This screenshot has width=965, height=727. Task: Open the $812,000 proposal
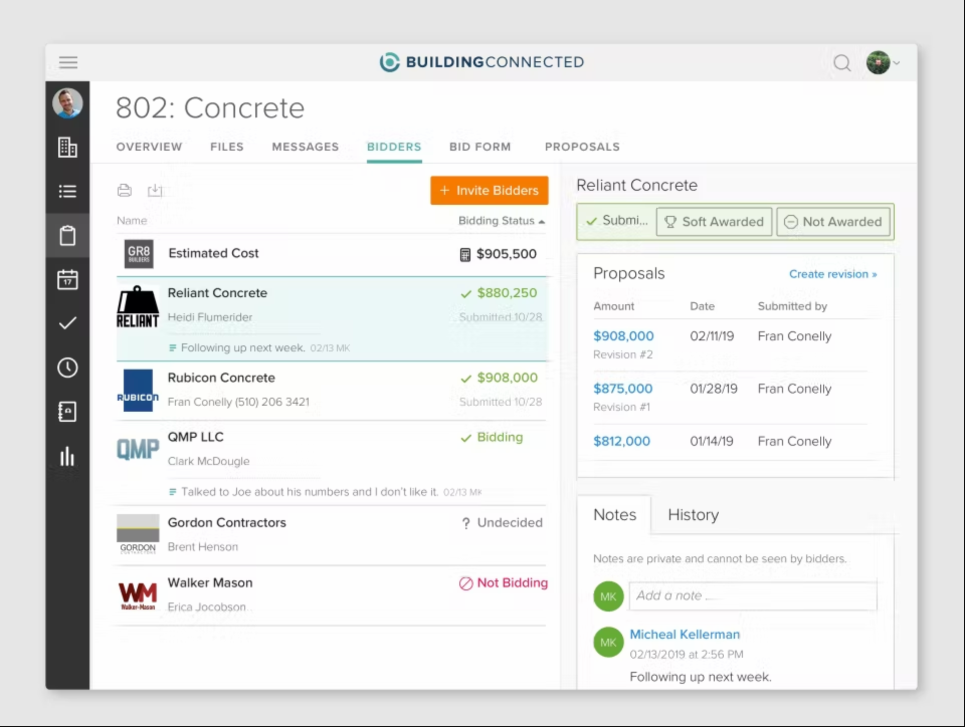tap(622, 441)
